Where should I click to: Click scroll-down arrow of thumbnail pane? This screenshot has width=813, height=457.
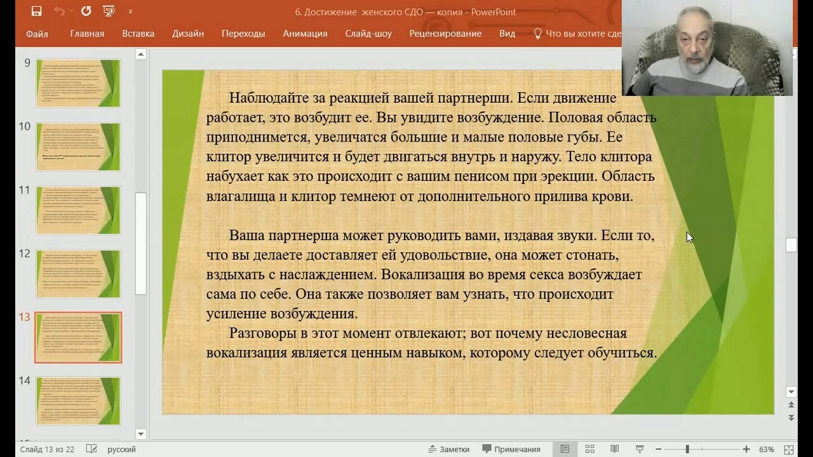[141, 434]
